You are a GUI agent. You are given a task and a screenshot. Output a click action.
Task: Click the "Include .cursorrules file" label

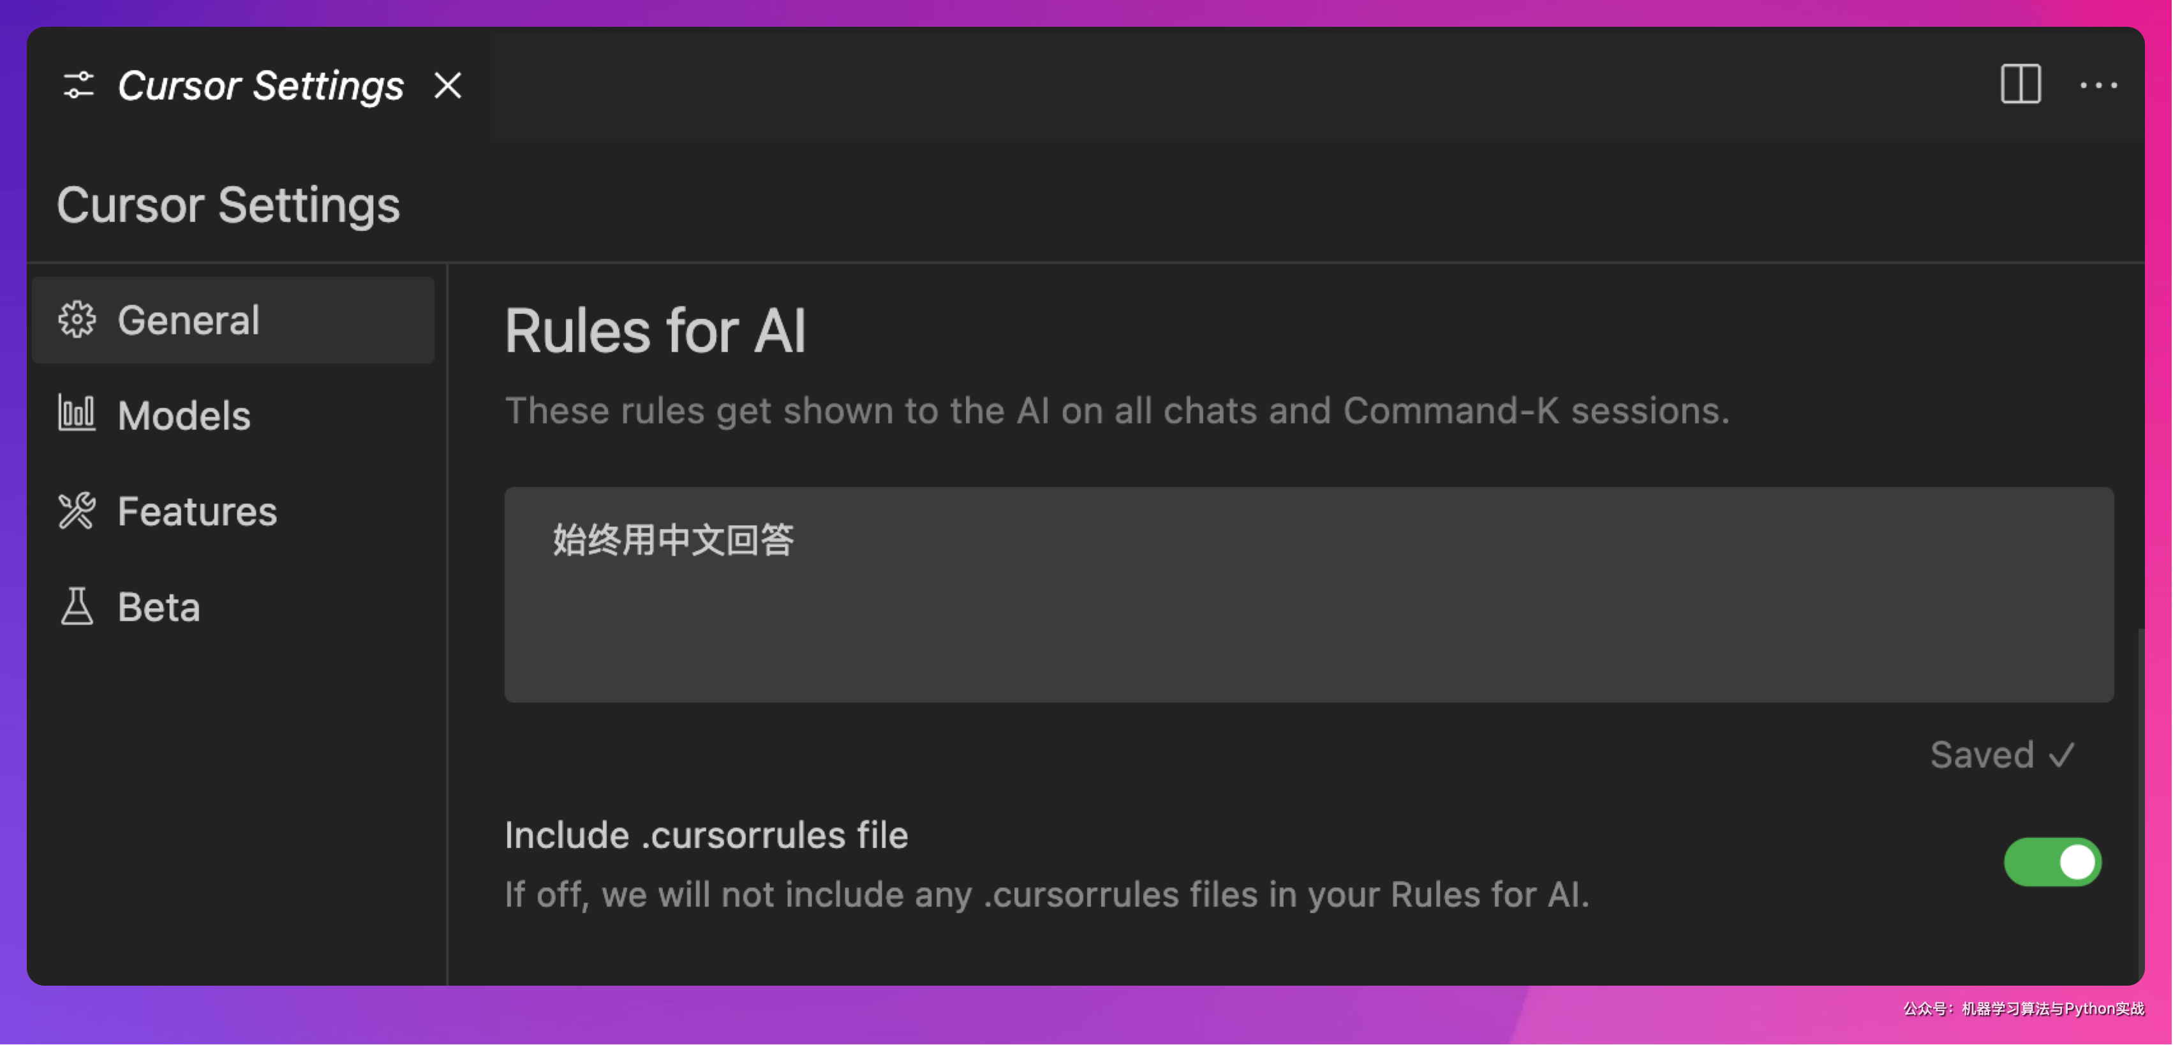(706, 835)
